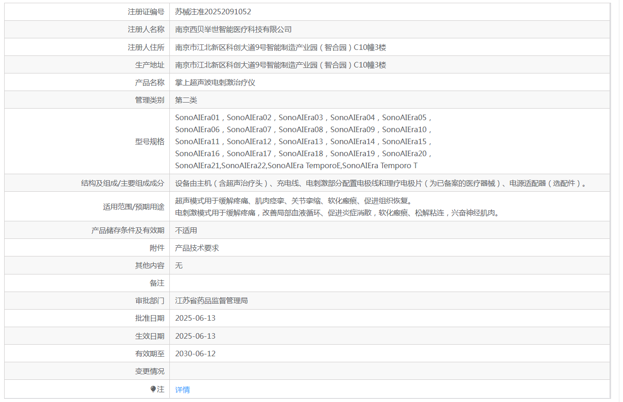Click the 适用范围/预期用途 label

tap(133, 207)
